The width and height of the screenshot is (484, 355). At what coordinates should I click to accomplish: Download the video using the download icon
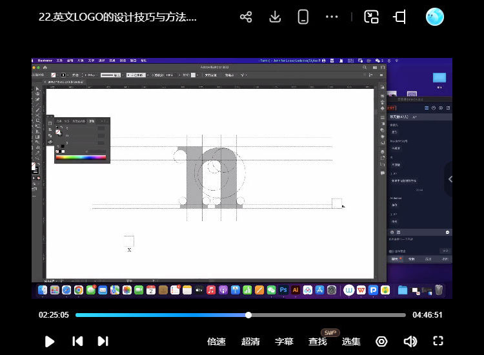pyautogui.click(x=275, y=17)
